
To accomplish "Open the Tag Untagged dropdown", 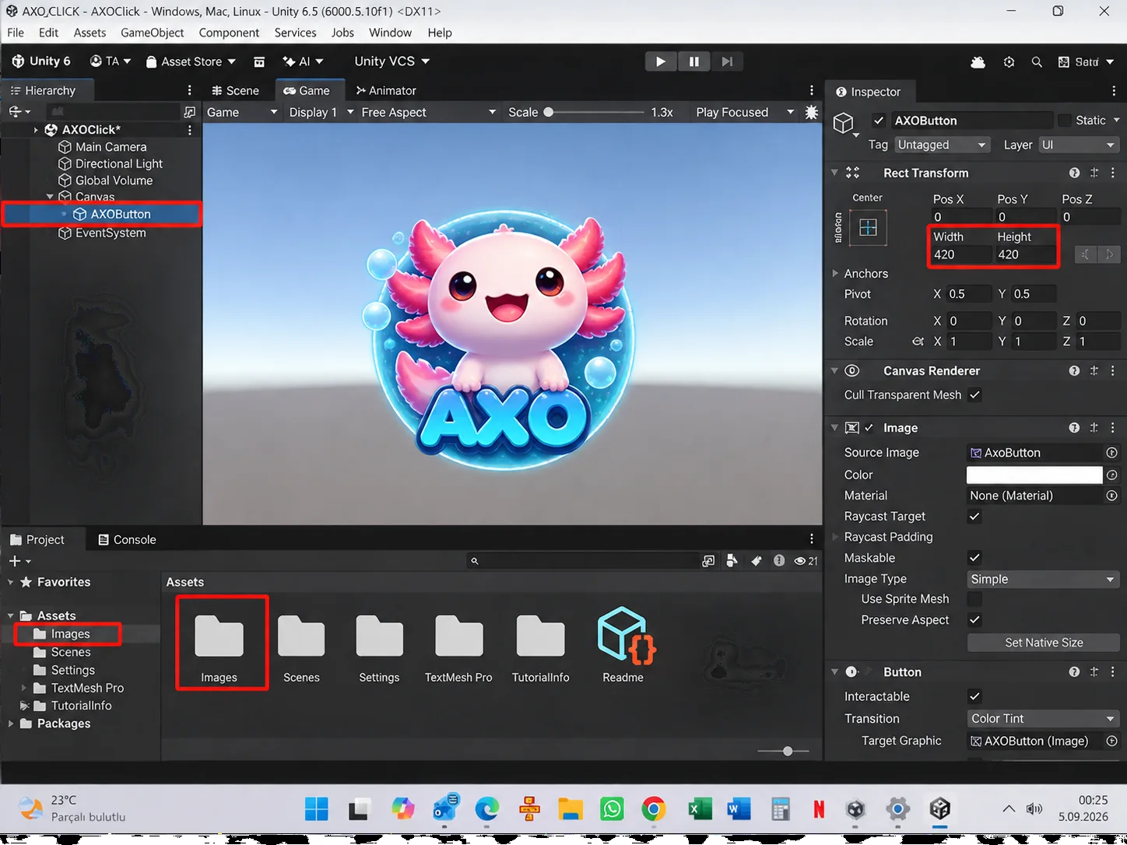I will [942, 145].
